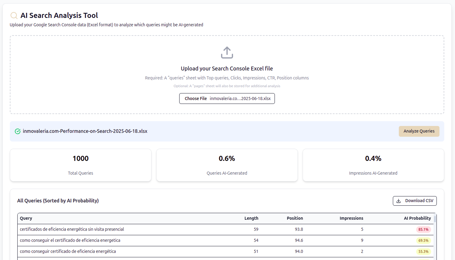Click the 1000 Total Queries card

(81, 165)
